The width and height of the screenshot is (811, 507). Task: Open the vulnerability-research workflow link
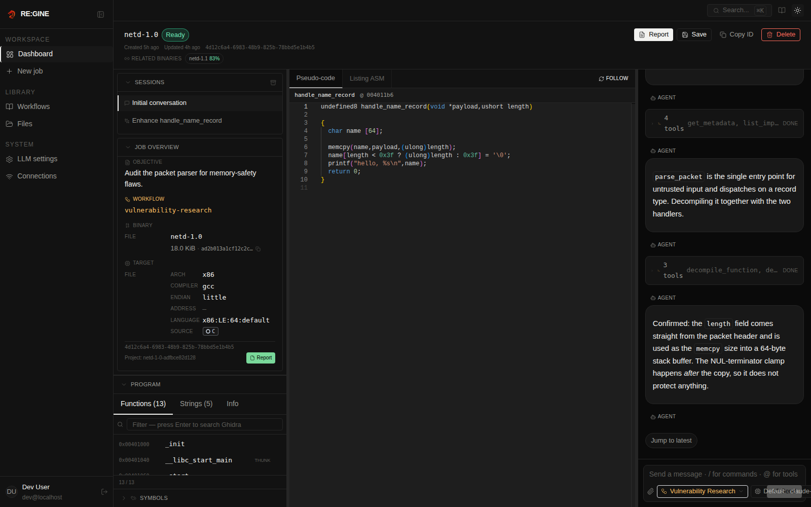(x=168, y=210)
